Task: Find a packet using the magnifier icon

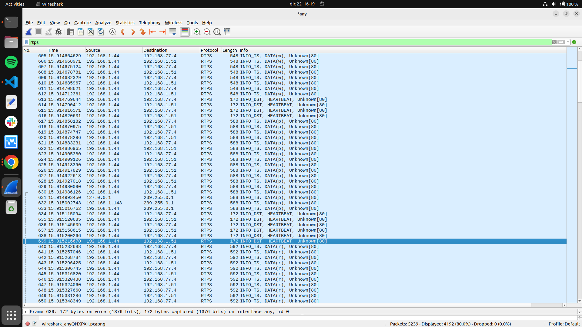Action: click(112, 32)
